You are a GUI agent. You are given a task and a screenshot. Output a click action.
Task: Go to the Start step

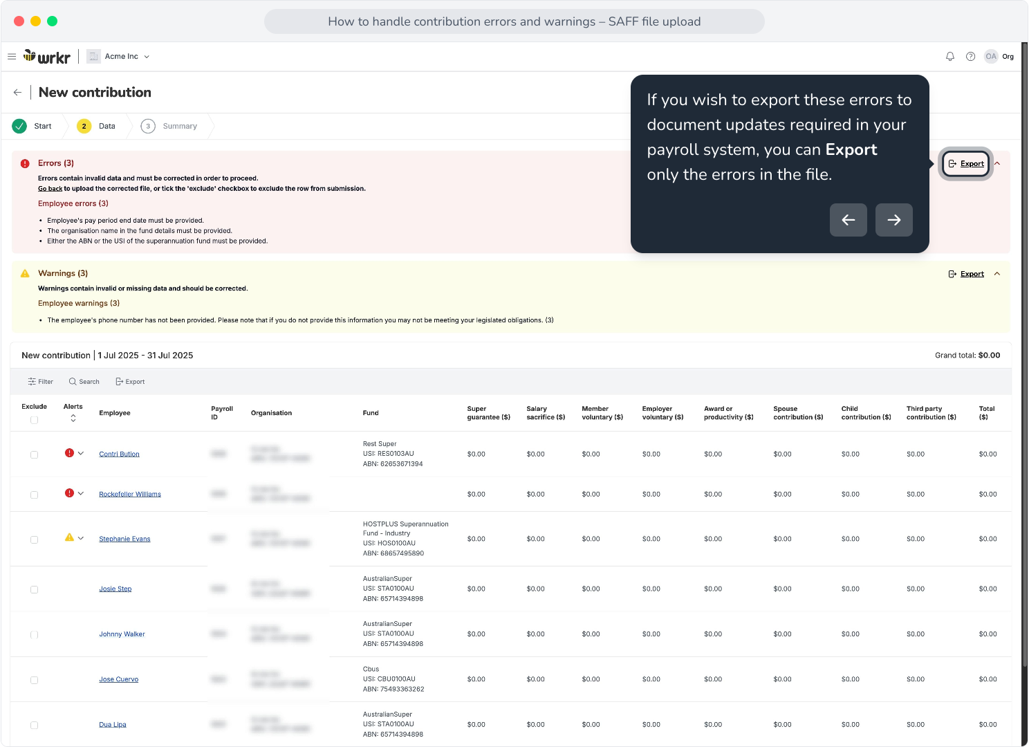click(x=33, y=126)
